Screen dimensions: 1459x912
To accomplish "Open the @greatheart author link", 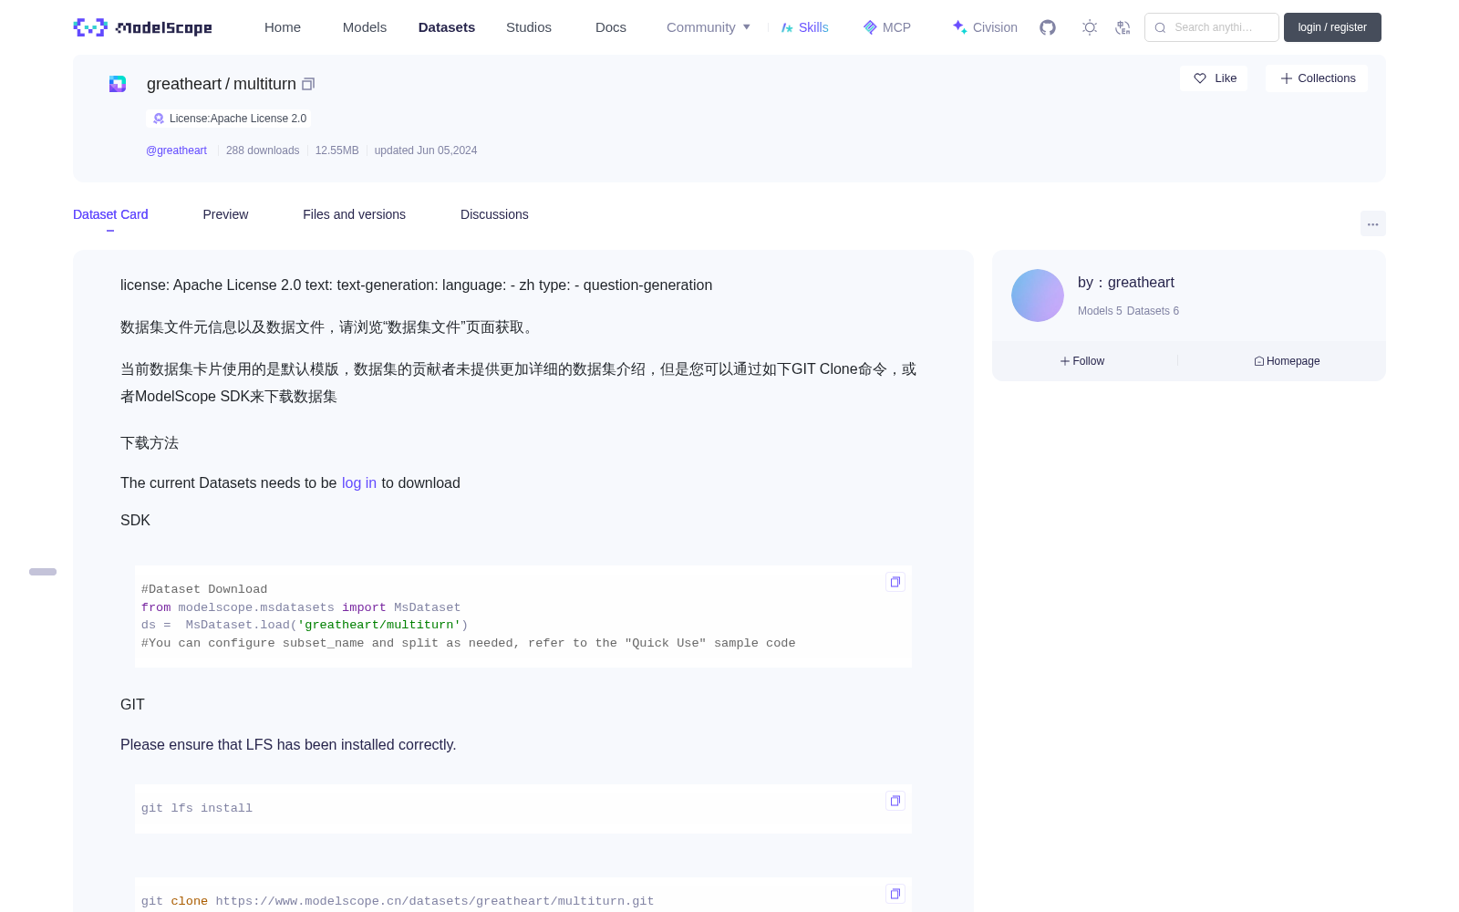I will pyautogui.click(x=176, y=150).
